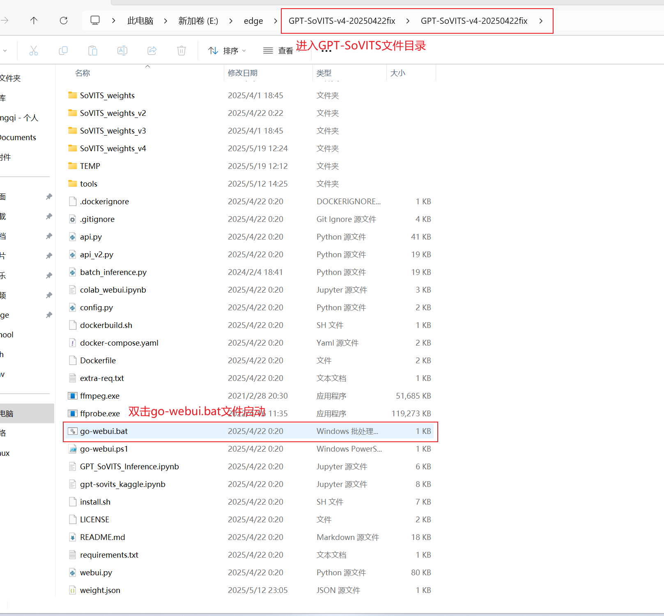Click edge breadcrumb

[x=253, y=21]
